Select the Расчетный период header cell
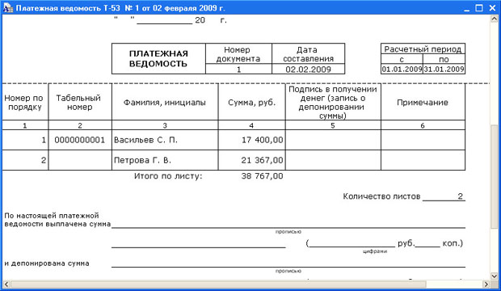This screenshot has height=291, width=501. (423, 49)
